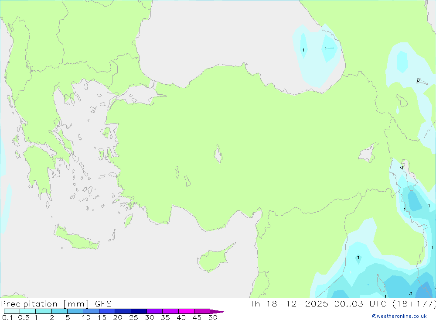The image size is (436, 320).
Task: Click the 0.5–1 mm legend color swatch
Action: coord(28,311)
